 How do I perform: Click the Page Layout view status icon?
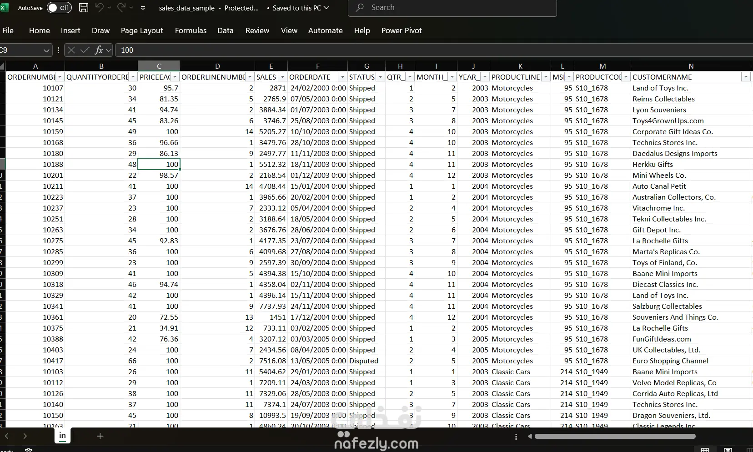point(728,450)
